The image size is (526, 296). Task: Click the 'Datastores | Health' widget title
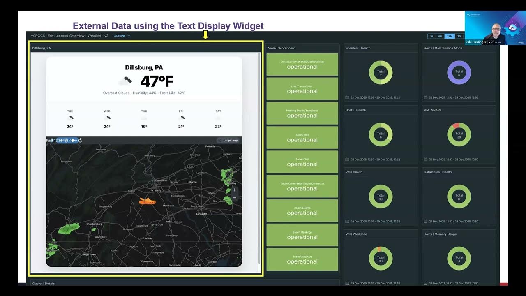coord(438,172)
